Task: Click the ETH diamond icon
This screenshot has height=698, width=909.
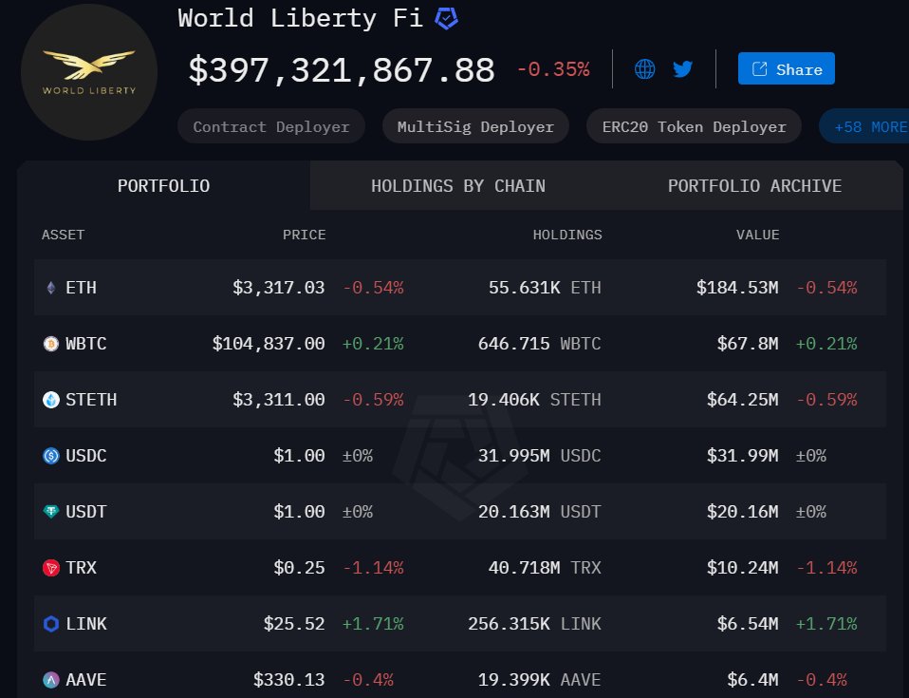Action: click(51, 287)
